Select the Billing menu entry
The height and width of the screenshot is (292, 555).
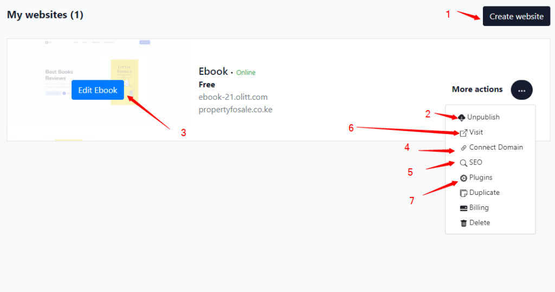(x=479, y=207)
